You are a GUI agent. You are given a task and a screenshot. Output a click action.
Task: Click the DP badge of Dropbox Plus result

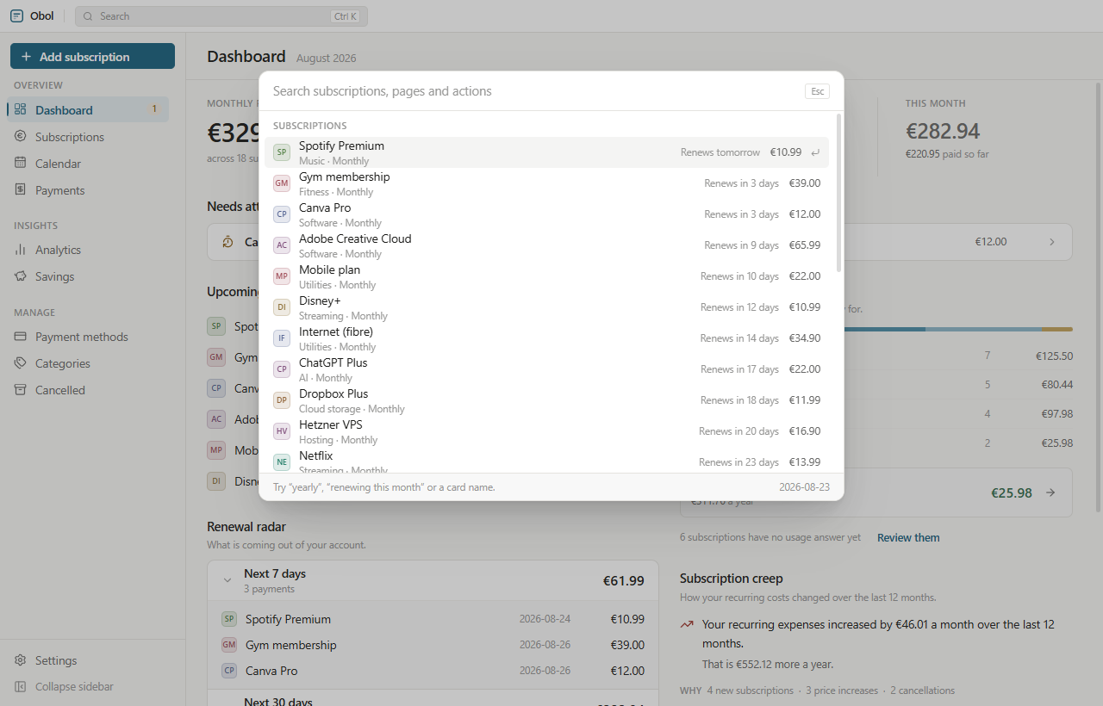pos(282,400)
